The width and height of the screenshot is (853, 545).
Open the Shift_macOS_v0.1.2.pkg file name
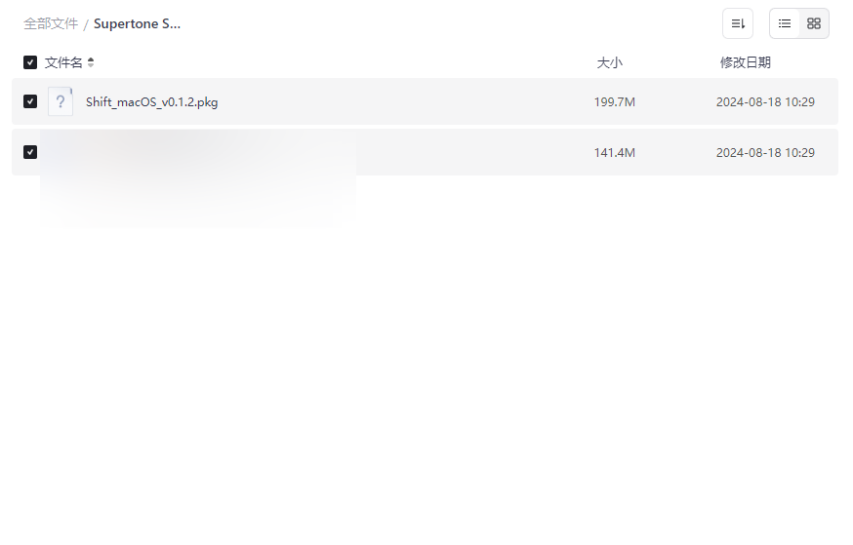tap(152, 102)
